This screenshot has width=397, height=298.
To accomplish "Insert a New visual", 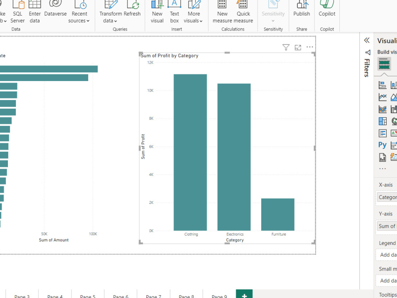I will (x=157, y=12).
